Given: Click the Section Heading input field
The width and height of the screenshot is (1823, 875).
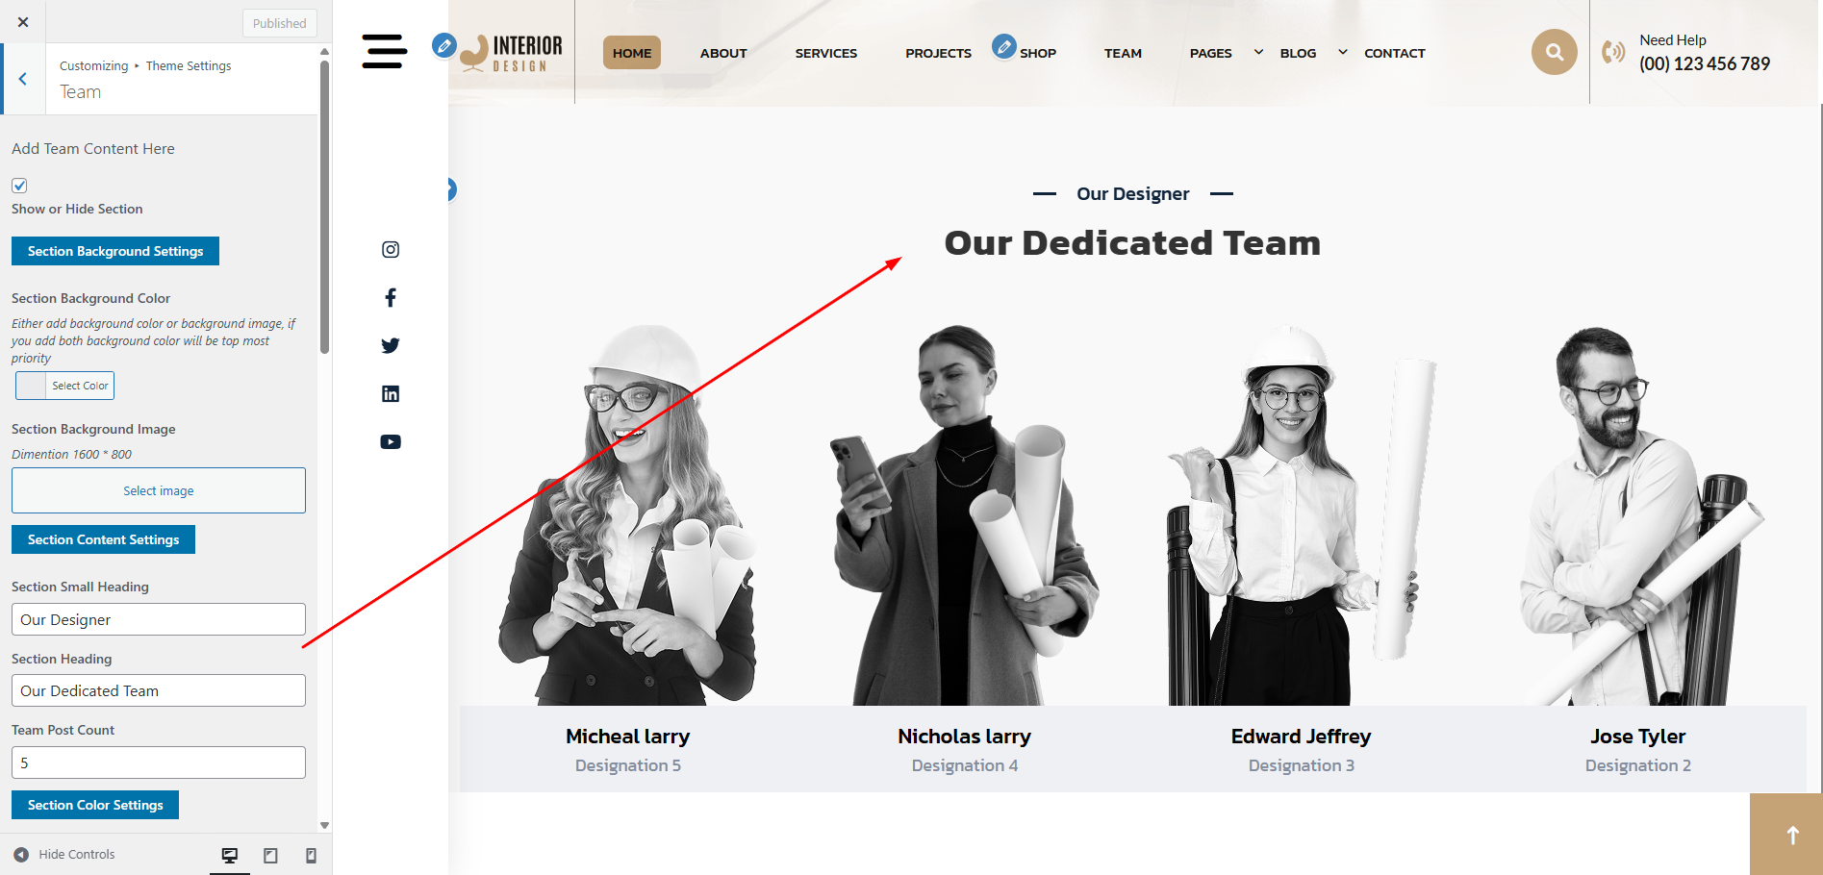Looking at the screenshot, I should tap(159, 690).
